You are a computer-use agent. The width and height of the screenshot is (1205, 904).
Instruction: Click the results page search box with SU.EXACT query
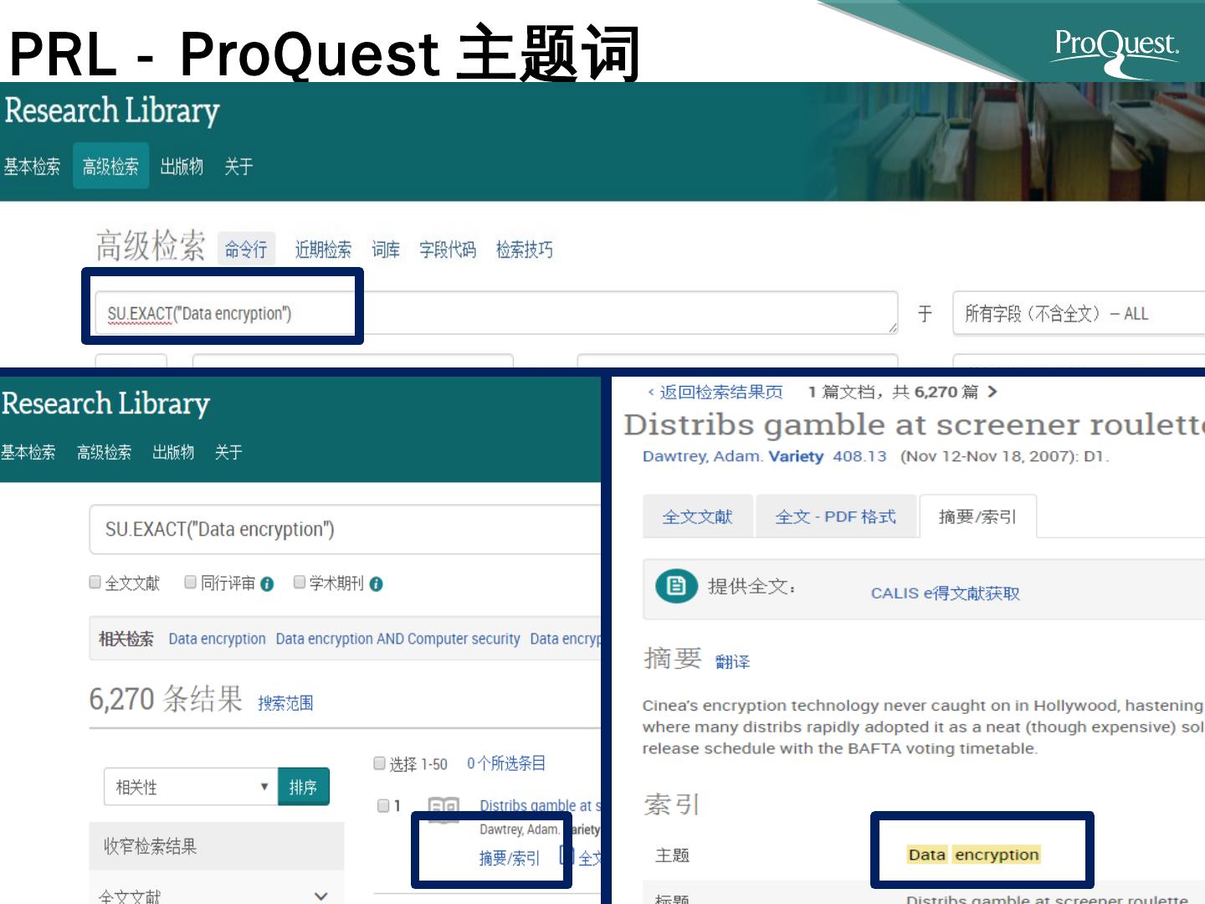(345, 529)
